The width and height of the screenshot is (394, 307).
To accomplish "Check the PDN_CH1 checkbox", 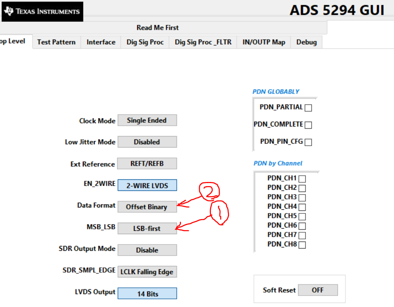I will point(302,179).
